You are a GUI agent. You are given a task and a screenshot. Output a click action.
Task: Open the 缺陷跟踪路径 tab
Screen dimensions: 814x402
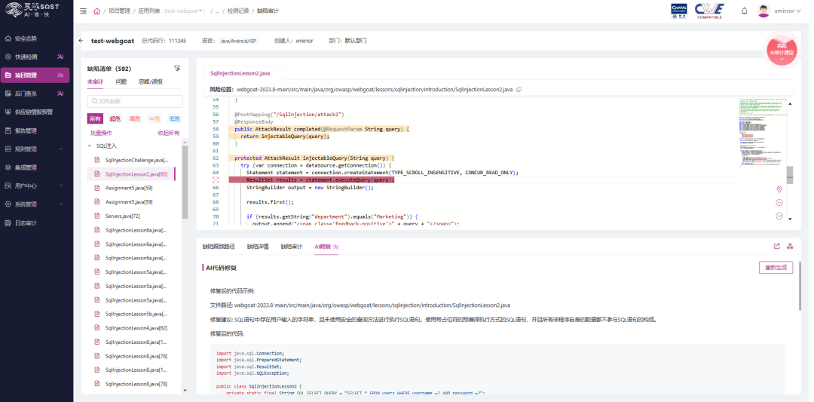[x=219, y=247]
